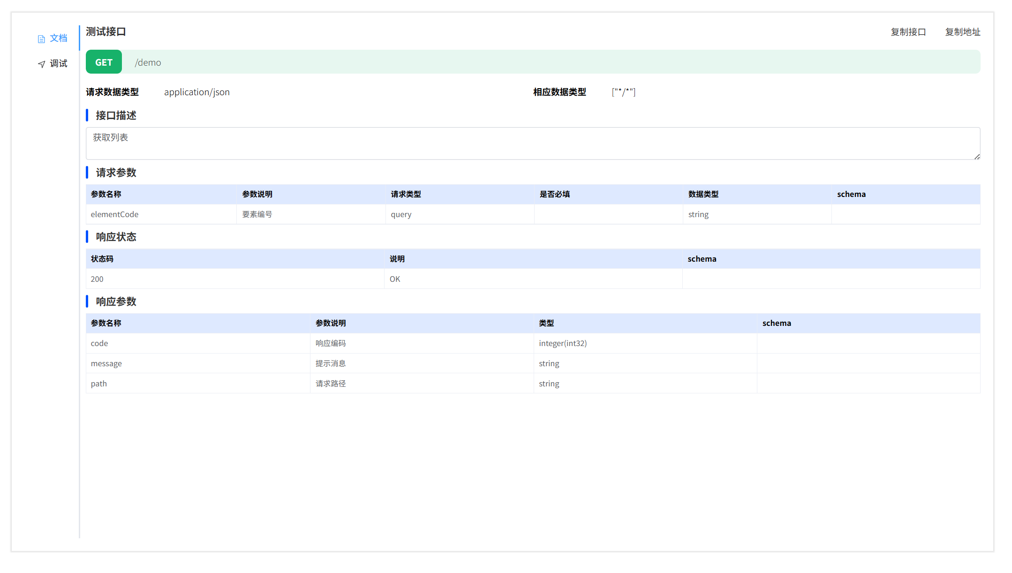The height and width of the screenshot is (573, 1012).
Task: Click the 200 status code cell
Action: 97,279
